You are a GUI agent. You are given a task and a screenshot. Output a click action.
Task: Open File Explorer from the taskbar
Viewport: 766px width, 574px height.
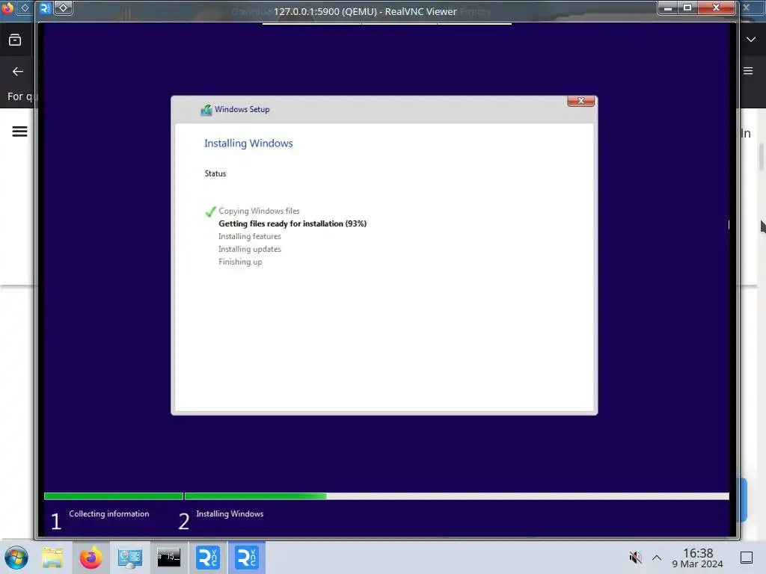point(52,558)
